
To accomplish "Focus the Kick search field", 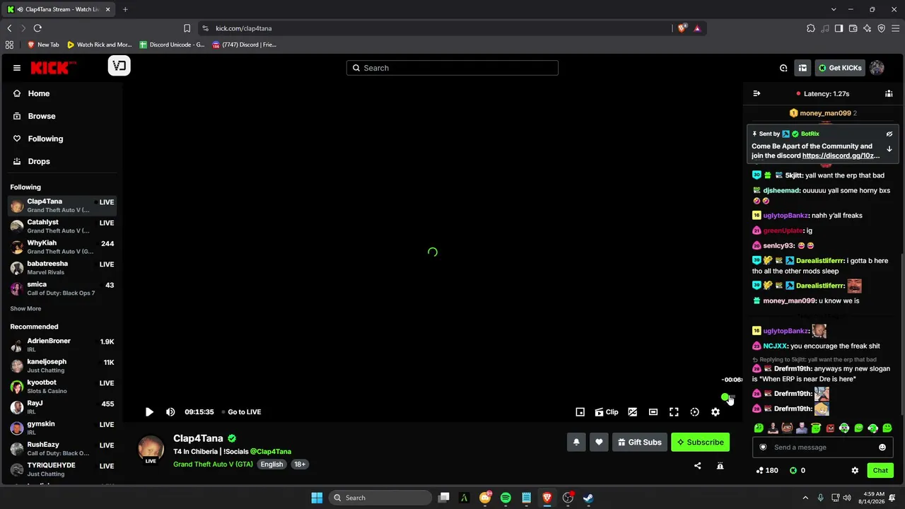I will (x=452, y=68).
